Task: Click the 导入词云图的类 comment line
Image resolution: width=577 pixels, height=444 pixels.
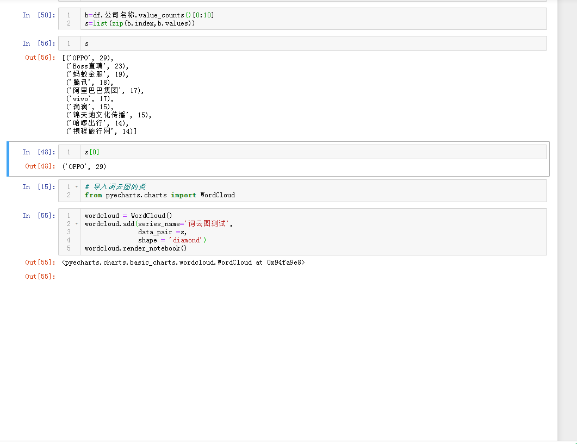Action: tap(115, 187)
